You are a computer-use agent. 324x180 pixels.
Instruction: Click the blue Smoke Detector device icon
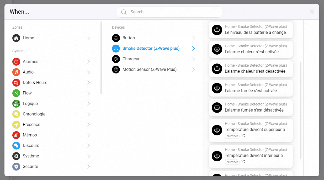(116, 49)
